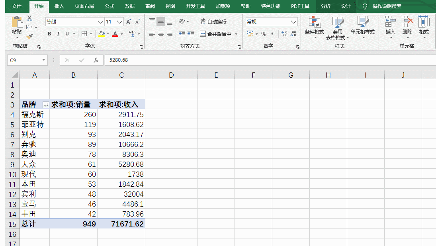Apply comma thousands separator style
Screen dimensions: 436x246
coord(272,34)
